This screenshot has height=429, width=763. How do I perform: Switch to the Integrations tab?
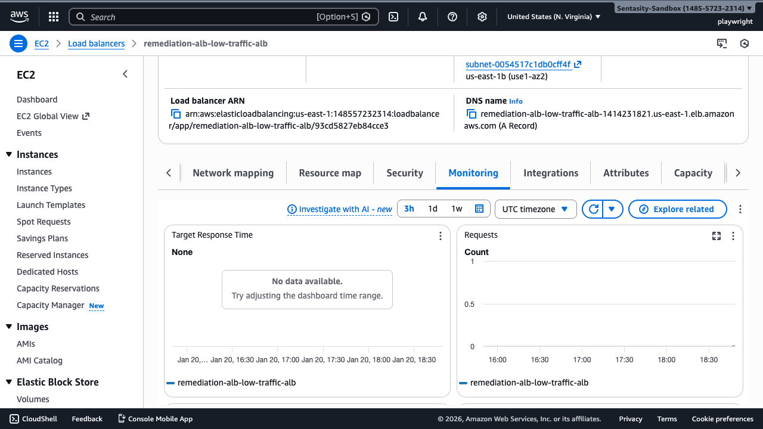click(x=550, y=173)
